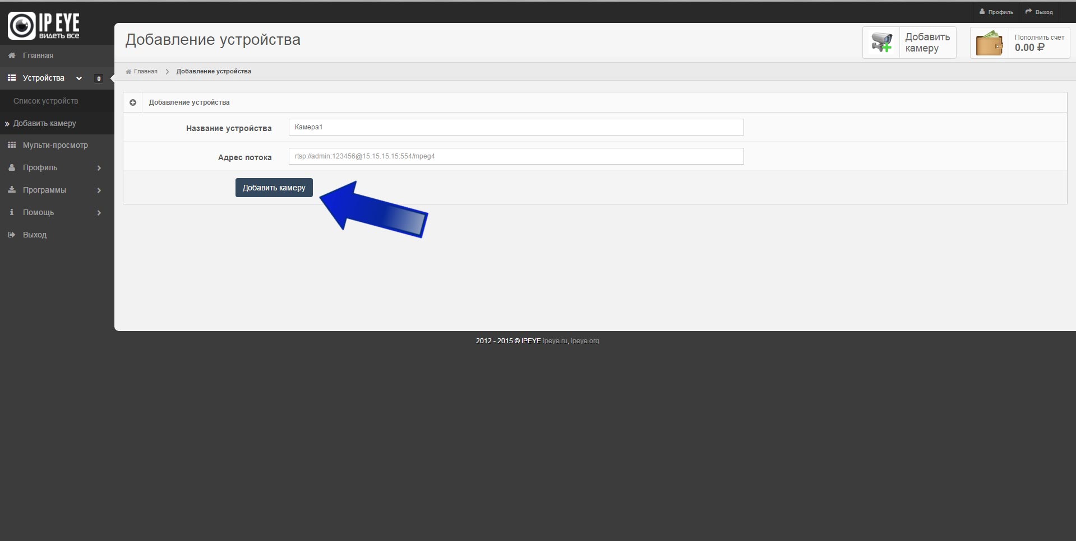Click the IP EYE logo
The width and height of the screenshot is (1076, 541).
[x=44, y=25]
